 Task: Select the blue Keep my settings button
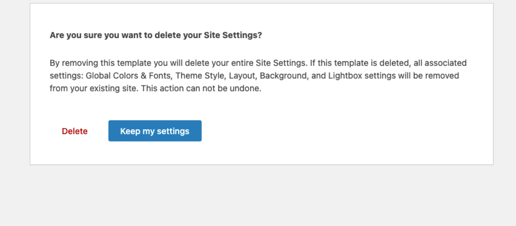155,131
